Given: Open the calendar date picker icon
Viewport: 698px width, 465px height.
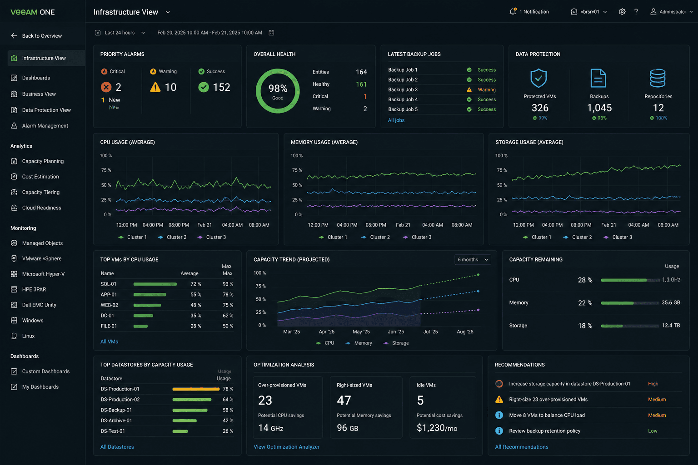Looking at the screenshot, I should click(x=271, y=33).
